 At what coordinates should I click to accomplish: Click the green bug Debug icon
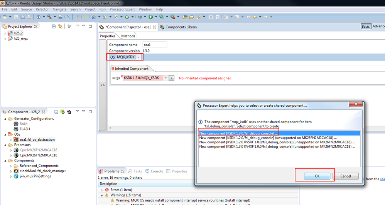click(x=140, y=17)
